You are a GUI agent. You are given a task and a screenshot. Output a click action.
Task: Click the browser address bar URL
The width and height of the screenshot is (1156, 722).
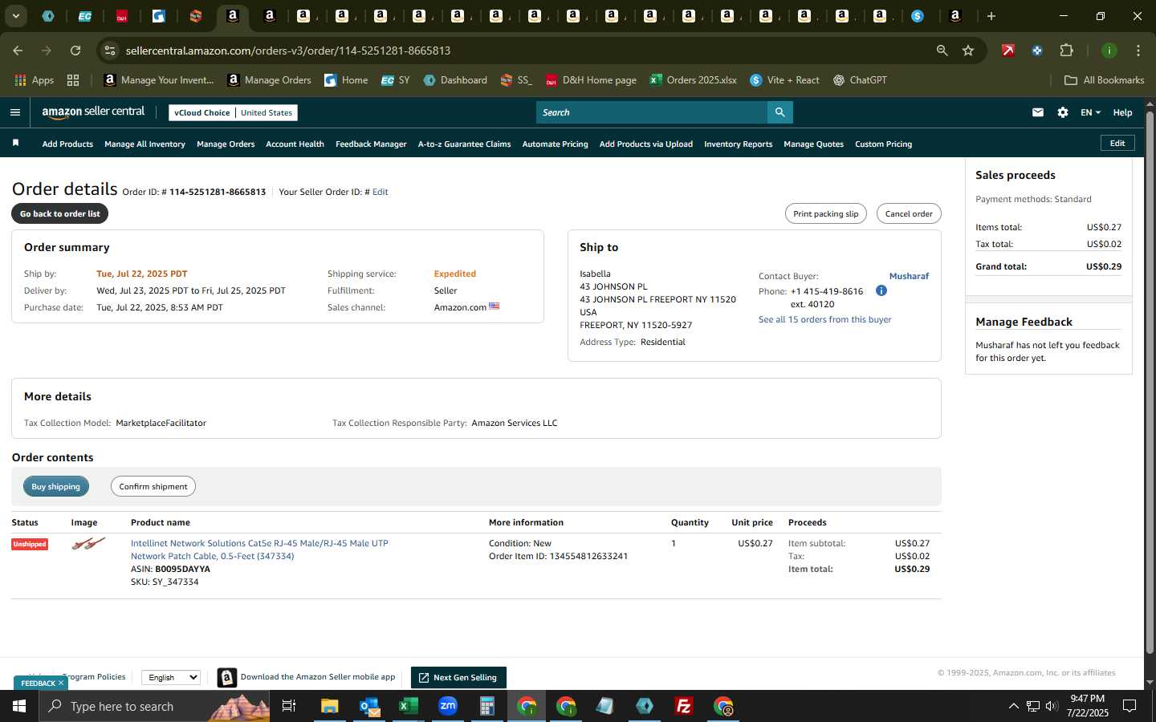(287, 51)
